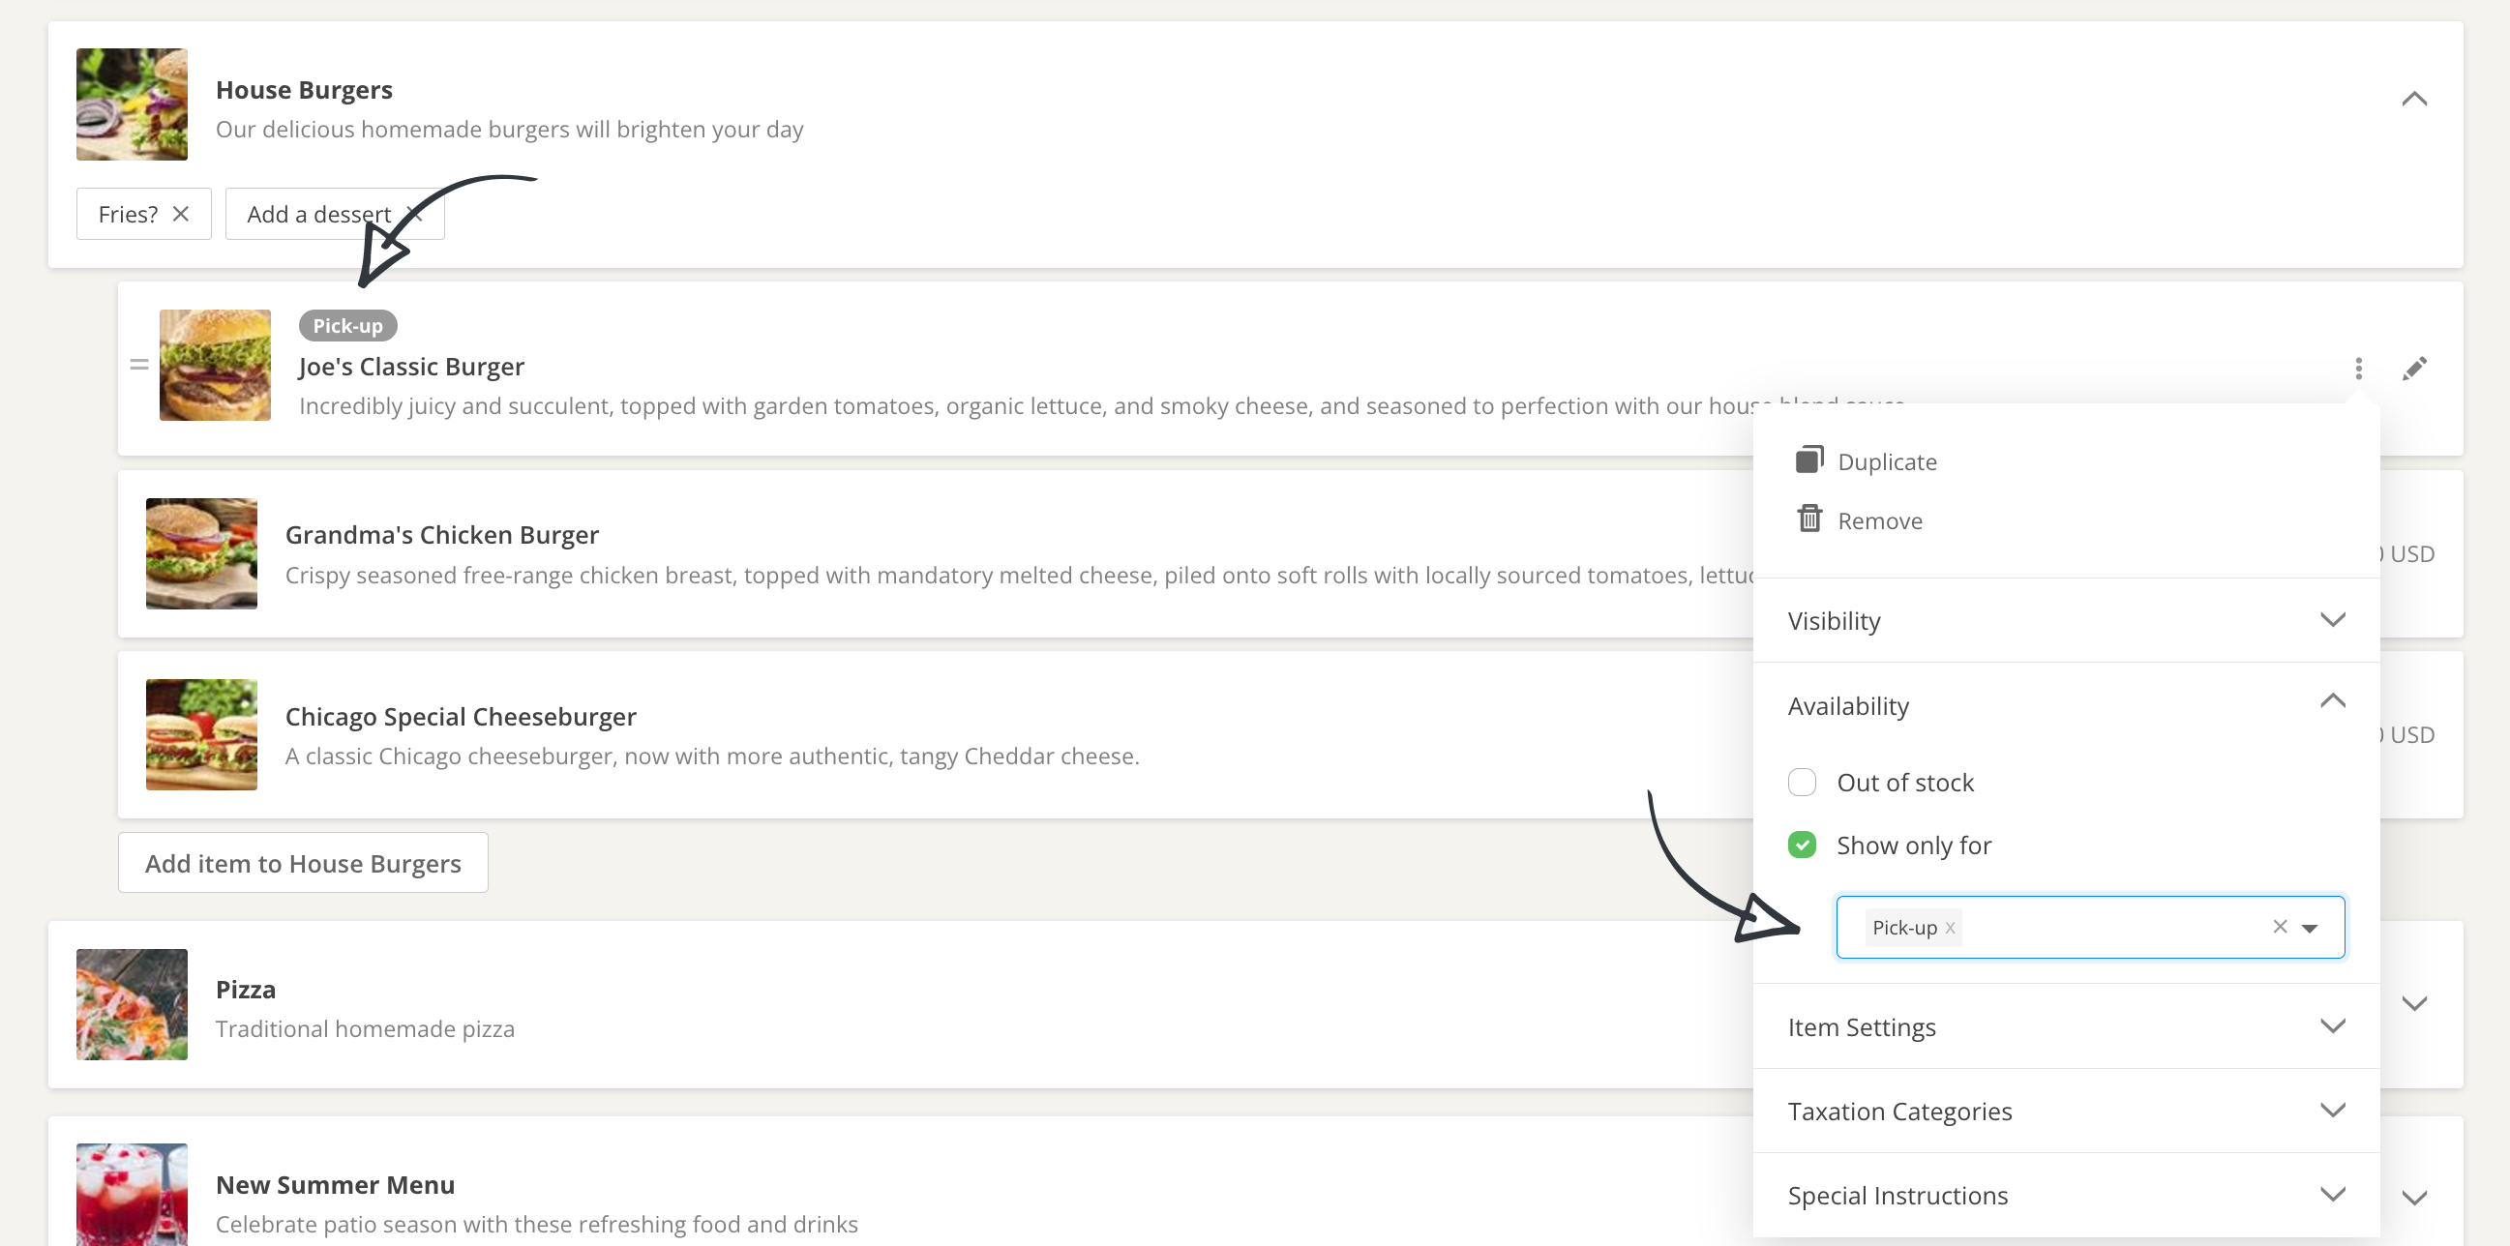
Task: Click the drag handle beside Joe's Classic Burger
Action: click(139, 365)
